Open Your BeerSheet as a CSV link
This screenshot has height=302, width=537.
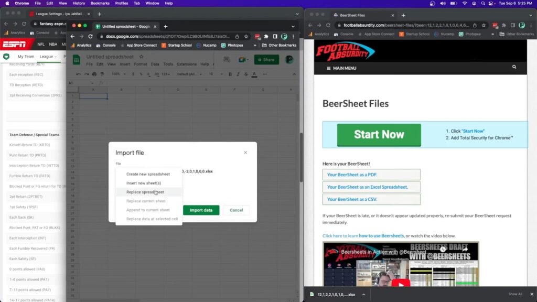pos(371,199)
